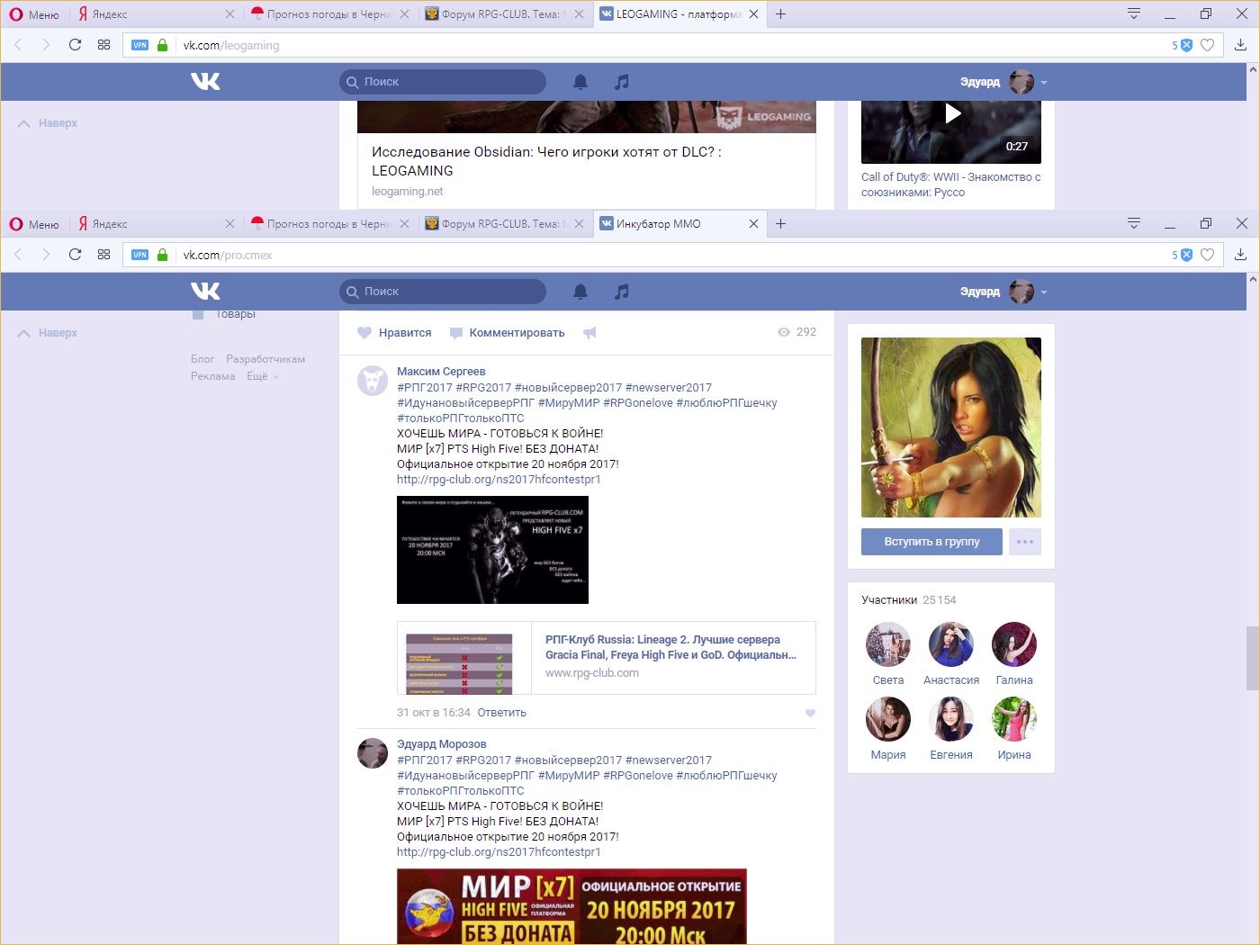Screen dimensions: 1260x945
Task: Open speed dial grid icon near vk.com/leogaming address
Action: point(103,45)
